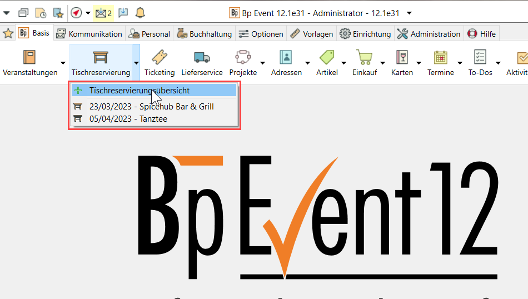The image size is (528, 299).
Task: Open the Projekte module icon
Action: [x=243, y=58]
